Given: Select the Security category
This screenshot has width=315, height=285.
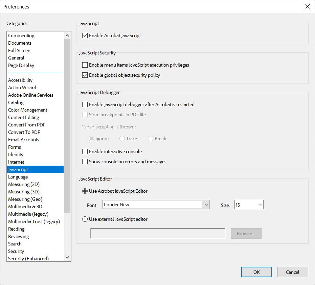Looking at the screenshot, I should pos(16,251).
